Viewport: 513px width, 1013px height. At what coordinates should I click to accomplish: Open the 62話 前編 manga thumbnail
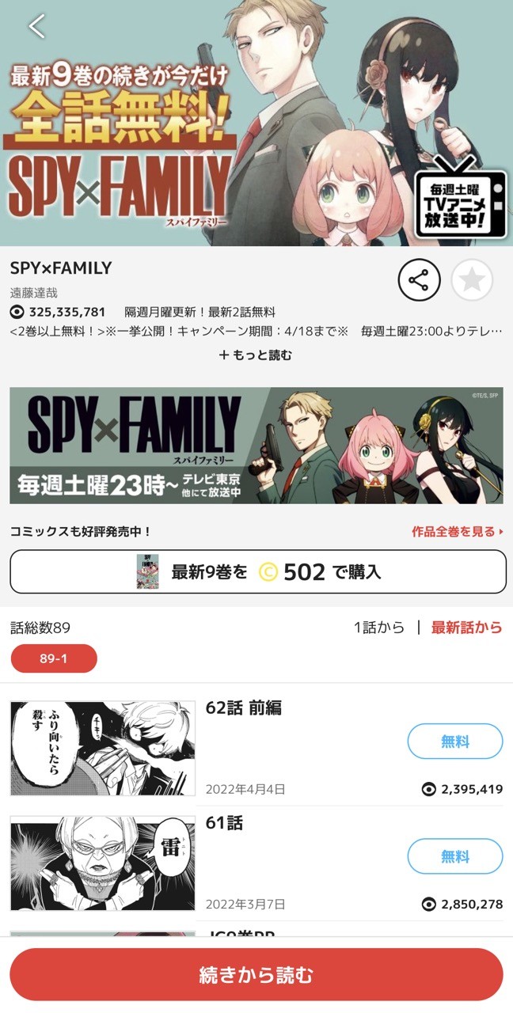(103, 748)
